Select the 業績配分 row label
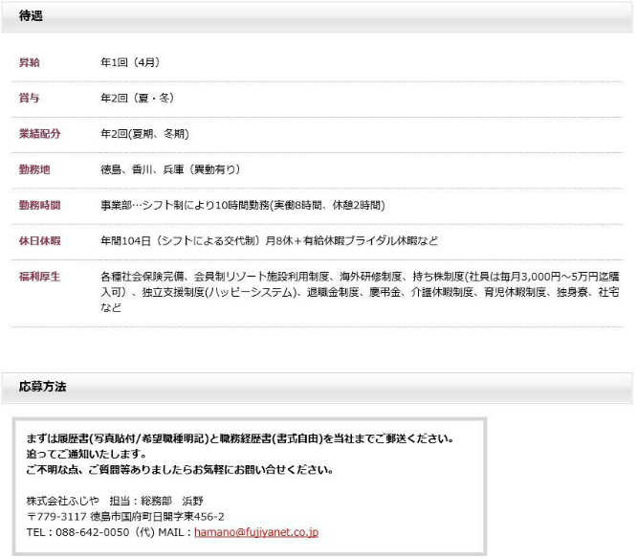Screen dimensions: 637x560 click(x=39, y=134)
